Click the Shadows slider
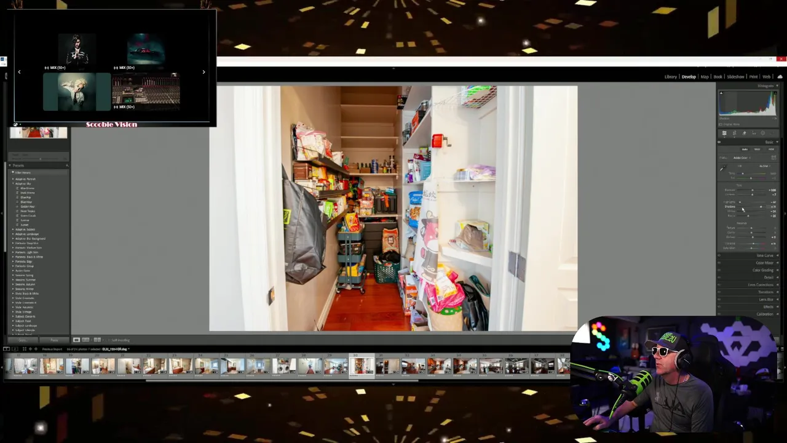The height and width of the screenshot is (443, 787). (752, 207)
